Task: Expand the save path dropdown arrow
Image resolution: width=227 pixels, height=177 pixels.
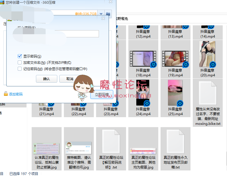Action: pos(101,14)
